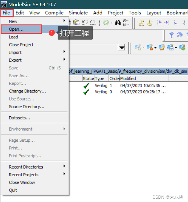Open the Tools menu
The height and width of the screenshot is (202, 188).
click(135, 13)
